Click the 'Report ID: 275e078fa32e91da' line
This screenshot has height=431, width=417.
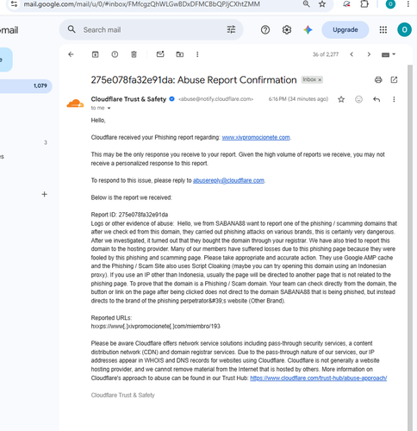129,215
